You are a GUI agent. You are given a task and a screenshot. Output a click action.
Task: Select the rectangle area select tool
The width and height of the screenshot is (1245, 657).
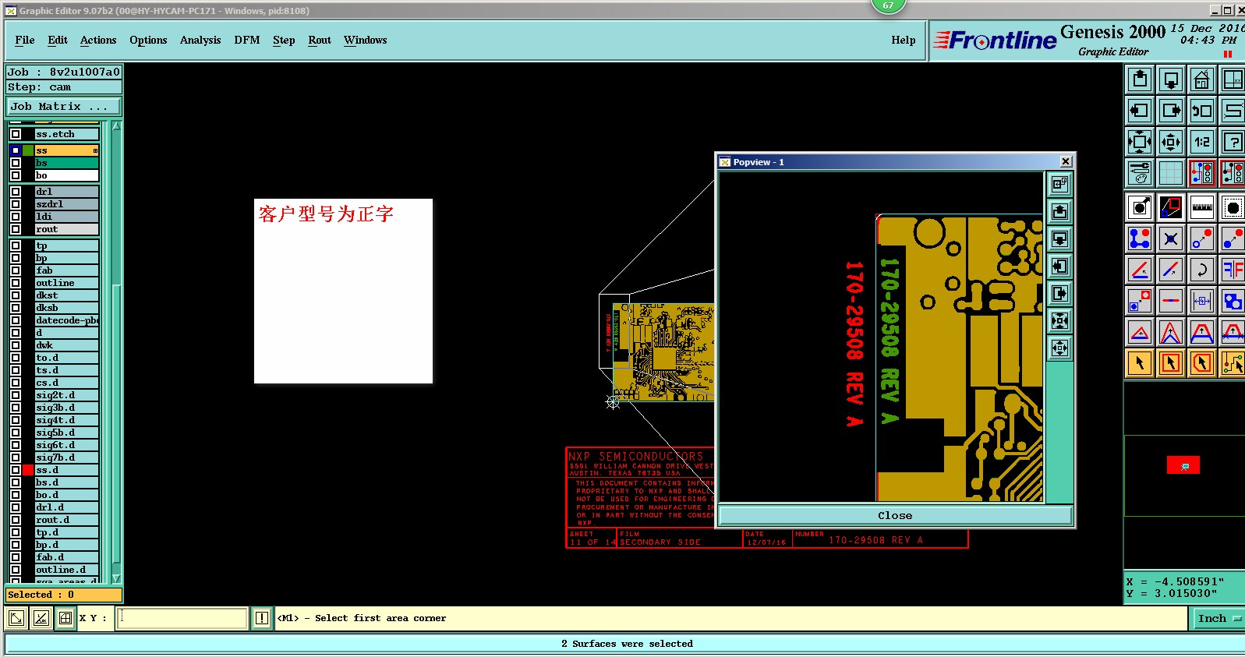[x=1171, y=363]
